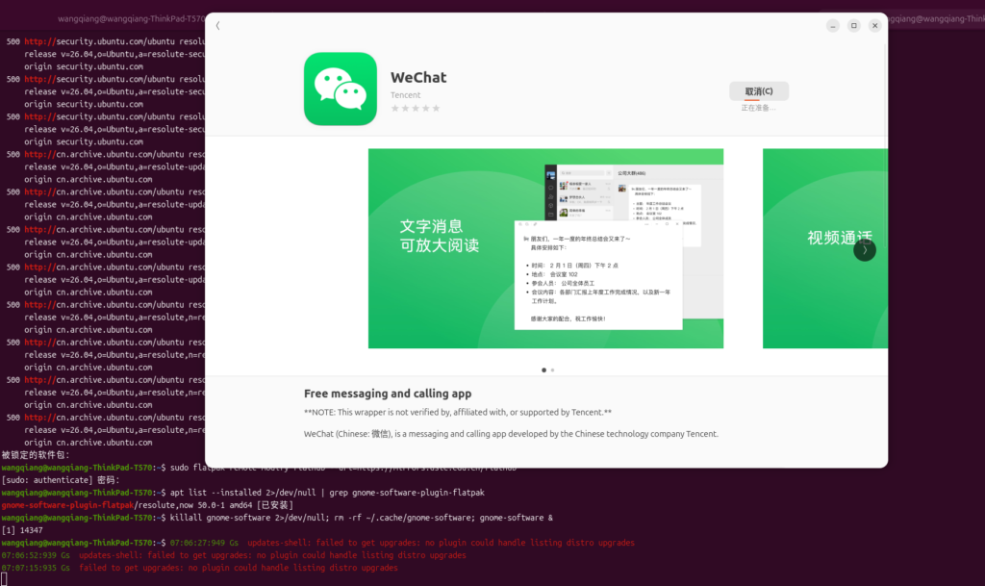Show next screenshot with the right arrow
This screenshot has width=985, height=586.
[865, 250]
